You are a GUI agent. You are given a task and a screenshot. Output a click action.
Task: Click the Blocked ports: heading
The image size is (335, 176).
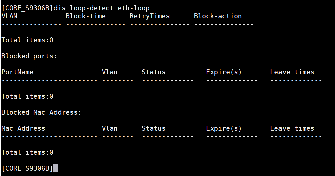click(29, 56)
